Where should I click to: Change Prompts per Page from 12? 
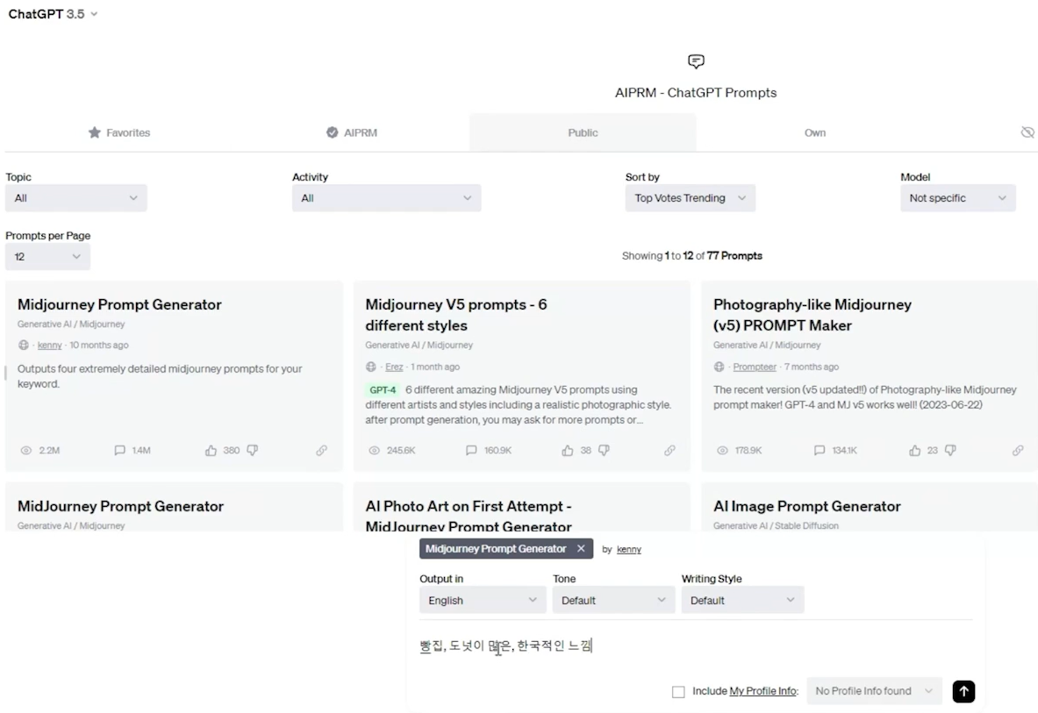tap(47, 257)
